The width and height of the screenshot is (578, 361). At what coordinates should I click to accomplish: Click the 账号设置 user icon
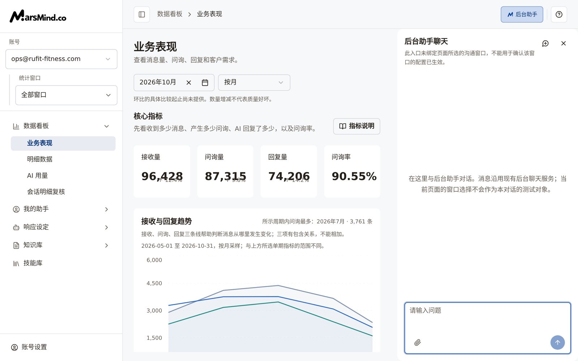pos(14,347)
